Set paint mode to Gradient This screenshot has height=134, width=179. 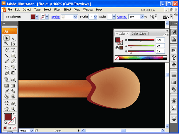(x=10, y=128)
